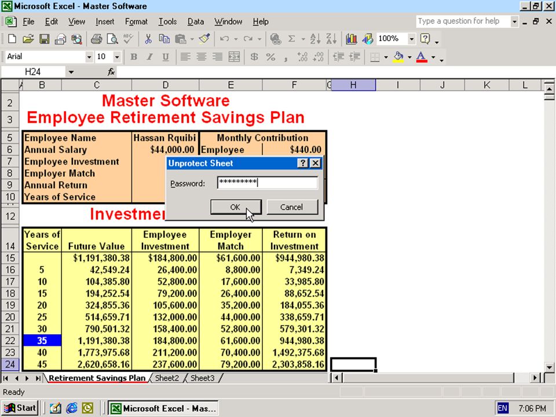Click the Print icon

97,39
